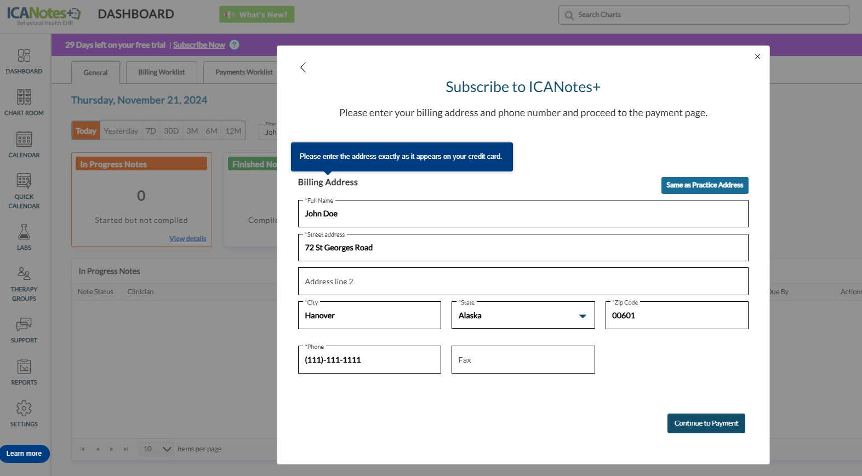Click the Same as Practice Address button
This screenshot has height=476, width=862.
click(704, 185)
